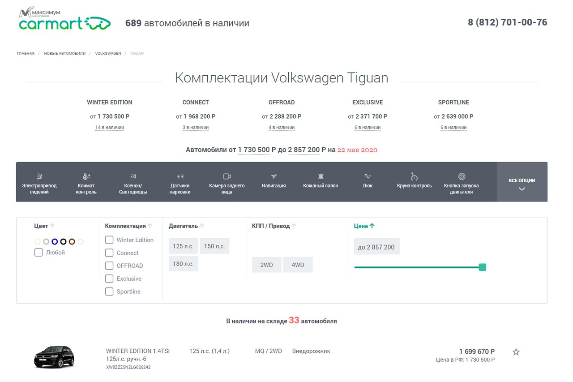
Task: Click the engine start button icon
Action: (462, 176)
